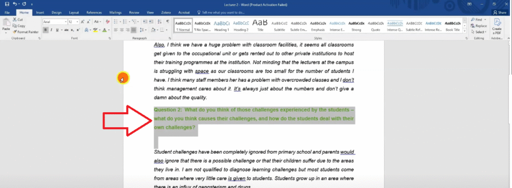Apply the Intense Quote style
The image size is (512, 188).
click(395, 26)
